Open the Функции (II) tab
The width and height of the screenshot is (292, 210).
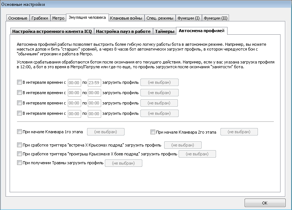click(x=215, y=18)
